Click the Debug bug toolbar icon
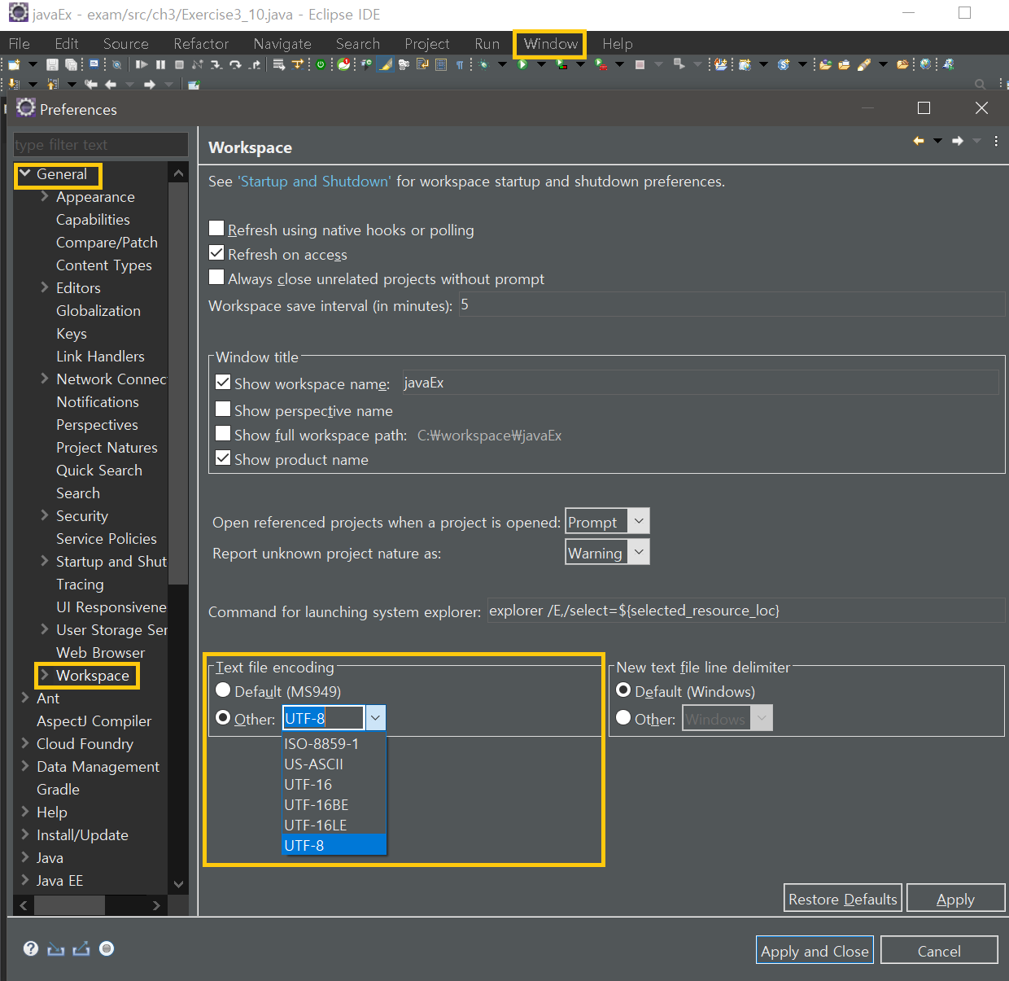The width and height of the screenshot is (1009, 981). pyautogui.click(x=483, y=64)
